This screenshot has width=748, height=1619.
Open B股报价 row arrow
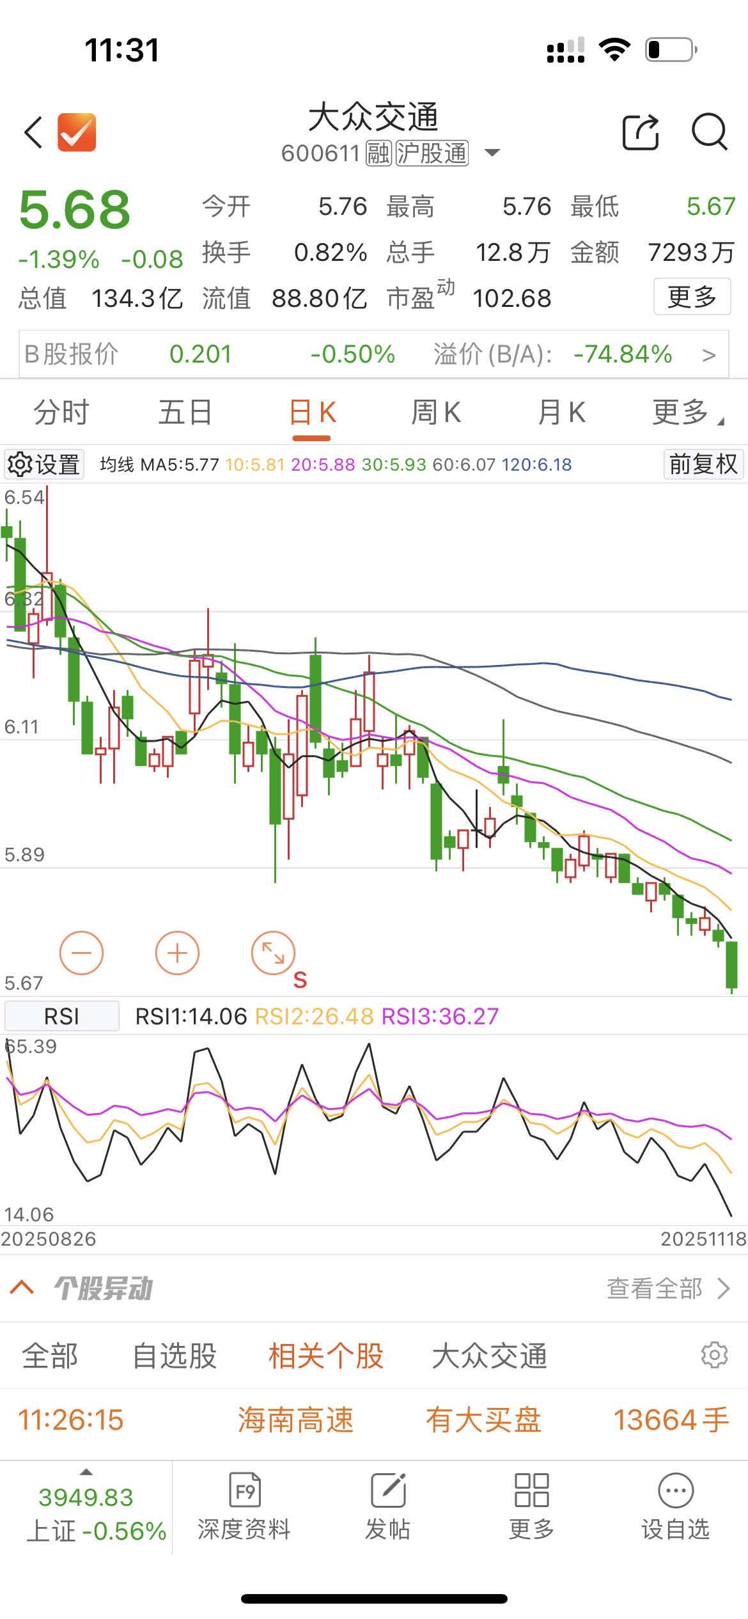click(x=708, y=355)
